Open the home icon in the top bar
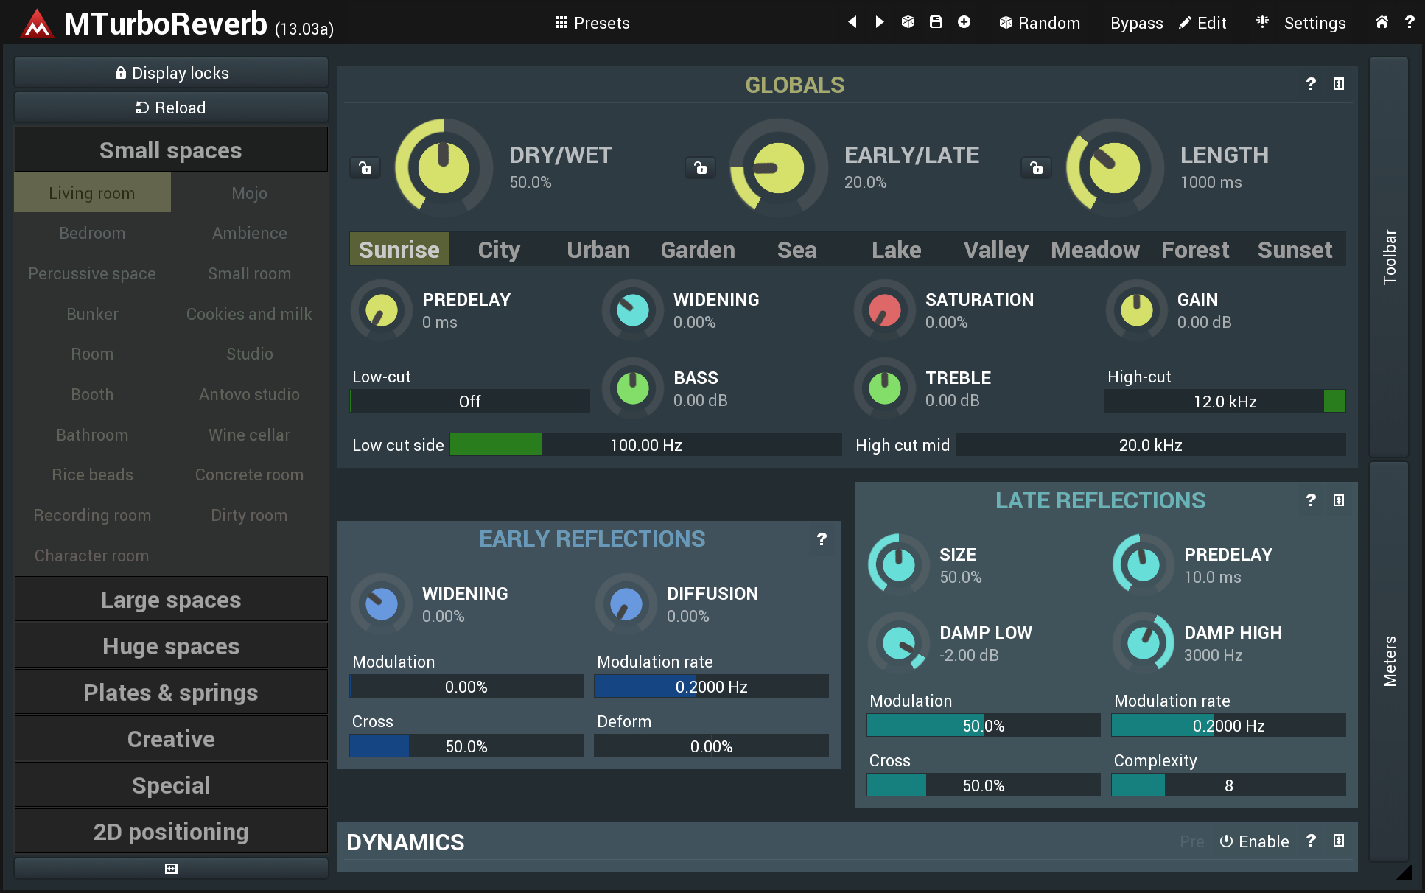 click(1382, 22)
